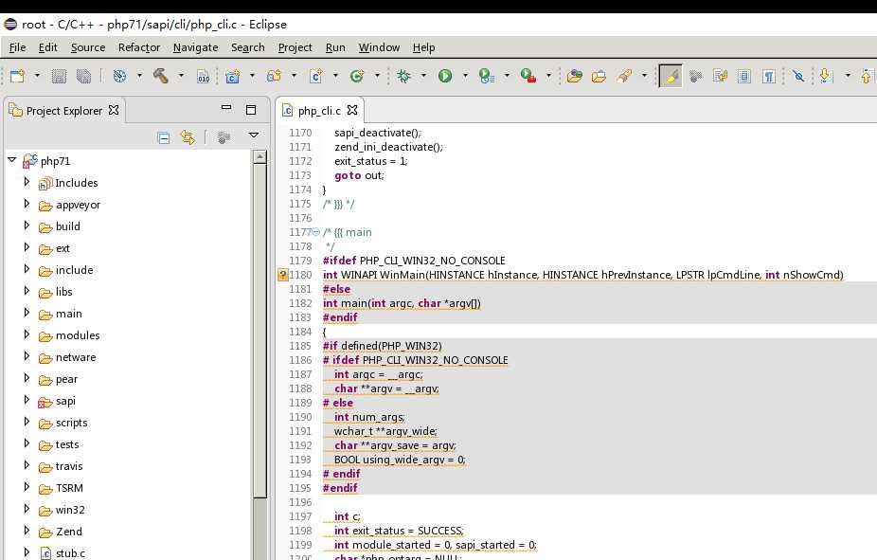This screenshot has width=877, height=560.
Task: Click the New C++ Class icon
Action: click(x=357, y=76)
